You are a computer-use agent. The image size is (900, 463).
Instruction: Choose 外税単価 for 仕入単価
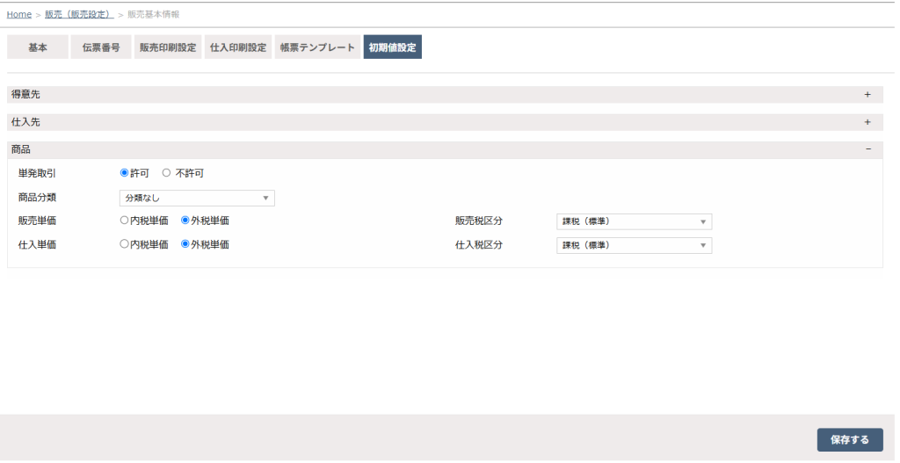[185, 244]
